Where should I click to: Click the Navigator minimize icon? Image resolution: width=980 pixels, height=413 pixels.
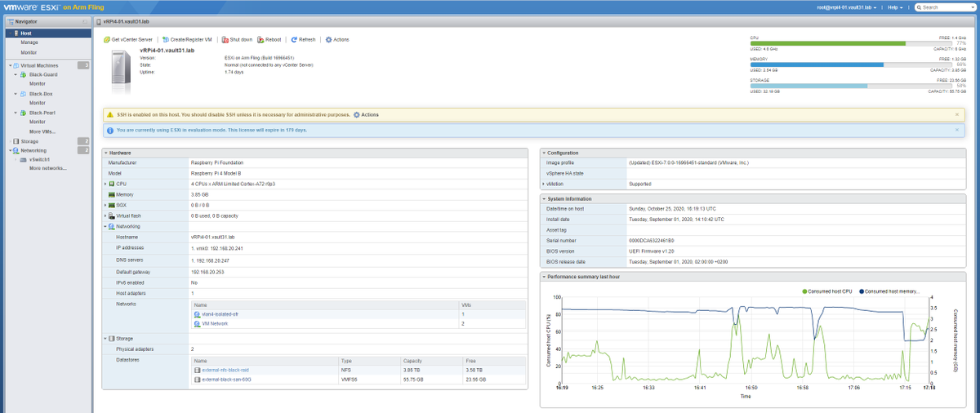coord(84,21)
